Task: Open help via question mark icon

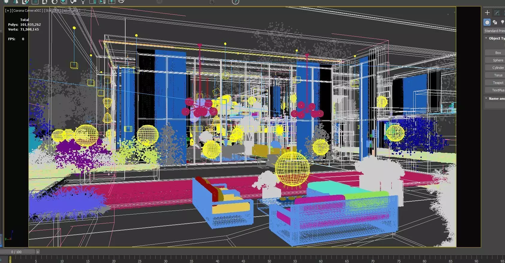Action: pyautogui.click(x=236, y=2)
